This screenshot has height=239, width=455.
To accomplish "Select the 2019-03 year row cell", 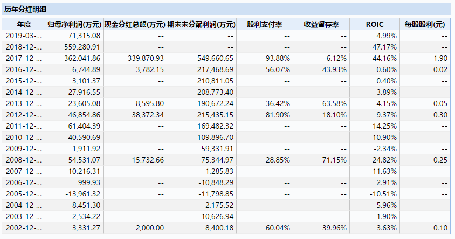I will tap(24, 36).
